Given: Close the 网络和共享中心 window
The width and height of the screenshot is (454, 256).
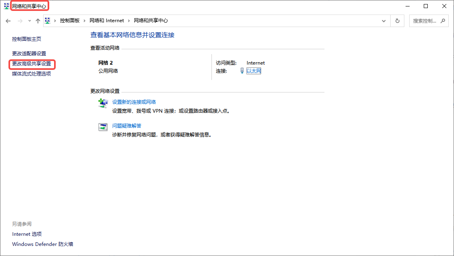Looking at the screenshot, I should click(x=444, y=6).
